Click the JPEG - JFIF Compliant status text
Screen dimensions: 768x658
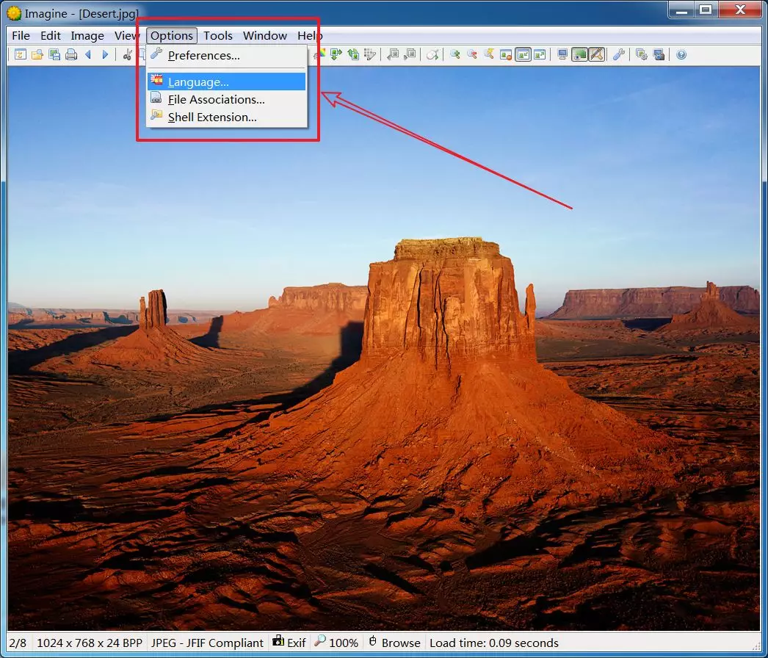pyautogui.click(x=207, y=643)
